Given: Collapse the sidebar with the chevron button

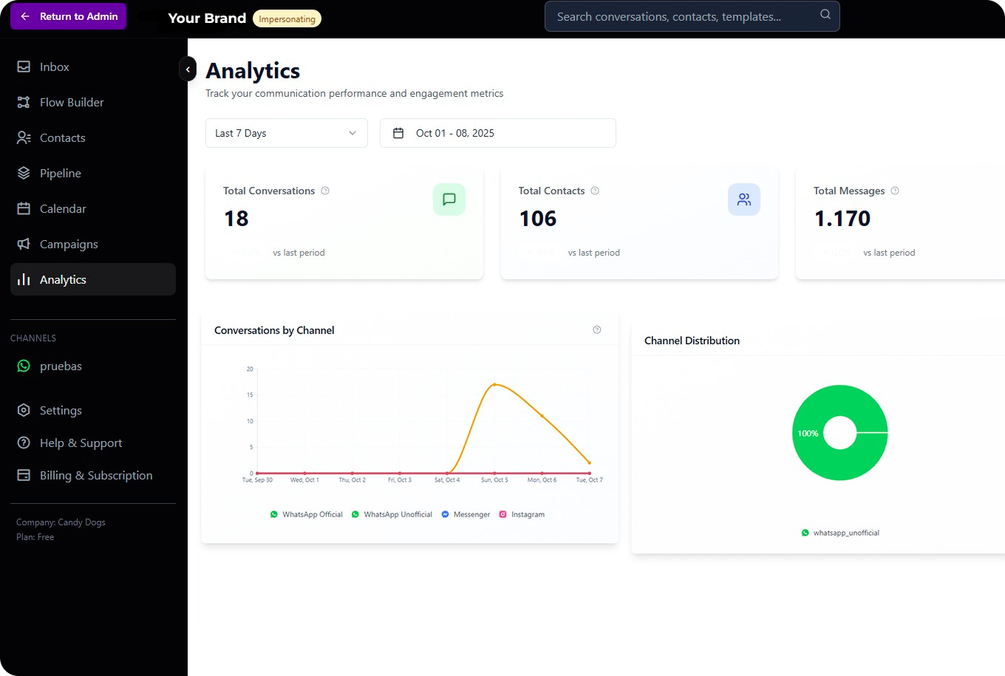Looking at the screenshot, I should pyautogui.click(x=188, y=69).
